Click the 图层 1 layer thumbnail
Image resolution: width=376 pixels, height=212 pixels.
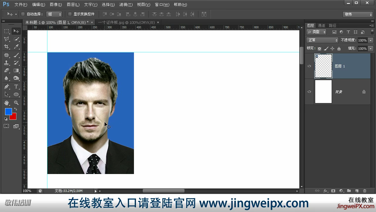[x=323, y=66]
